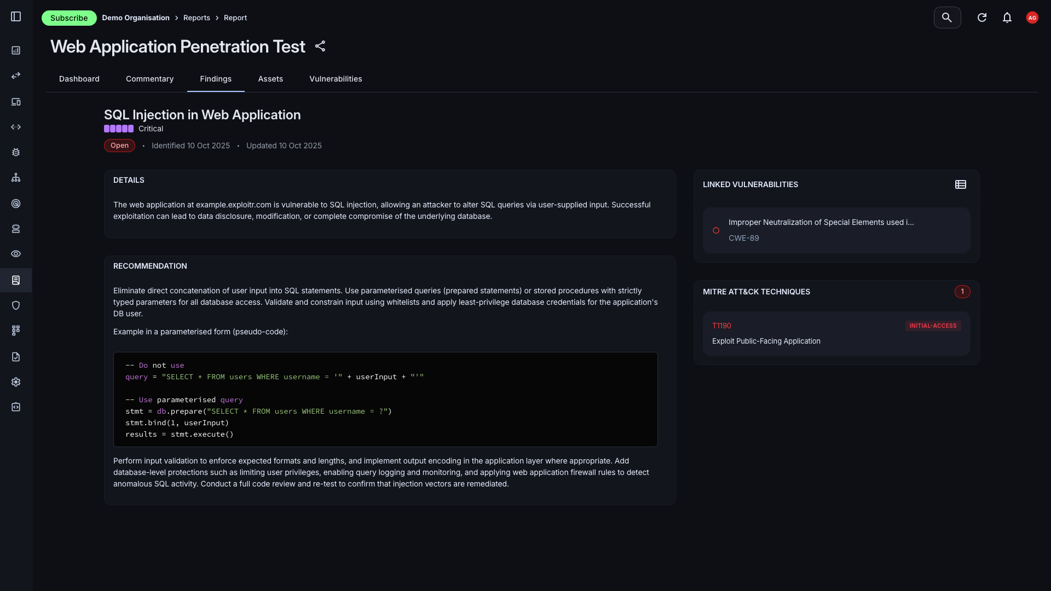Click the Open status pill on the finding

pyautogui.click(x=119, y=146)
